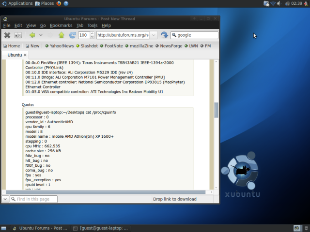Click the horizontal scrollbar thumb
The width and height of the screenshot is (310, 232).
click(106, 192)
